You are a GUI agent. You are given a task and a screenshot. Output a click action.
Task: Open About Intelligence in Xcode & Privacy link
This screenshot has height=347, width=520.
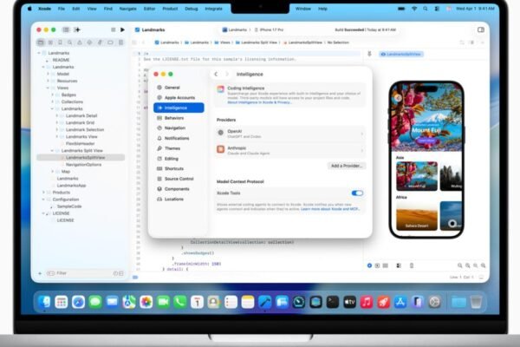tap(259, 102)
